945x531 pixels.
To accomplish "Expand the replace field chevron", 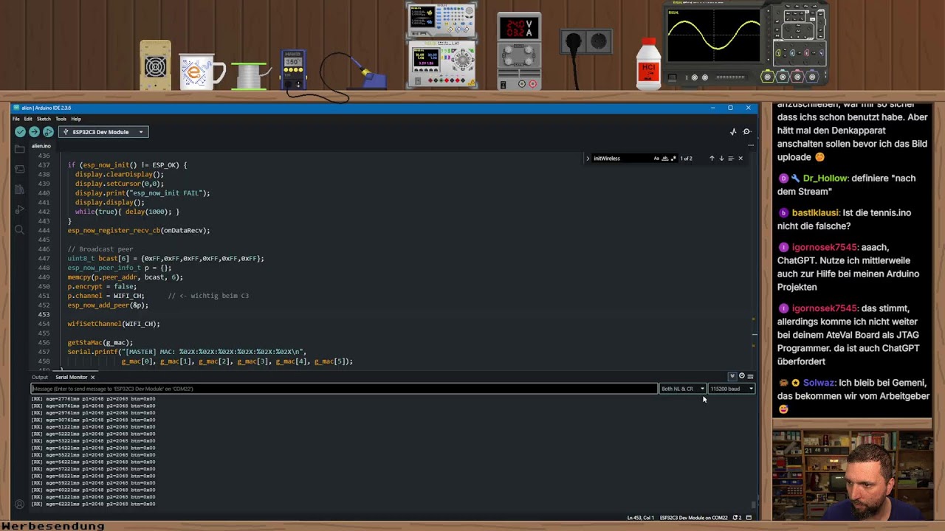I will (588, 159).
